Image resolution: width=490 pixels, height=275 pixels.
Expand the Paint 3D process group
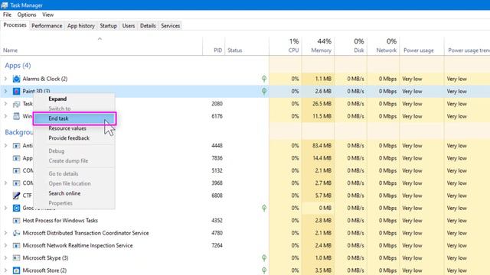point(5,92)
